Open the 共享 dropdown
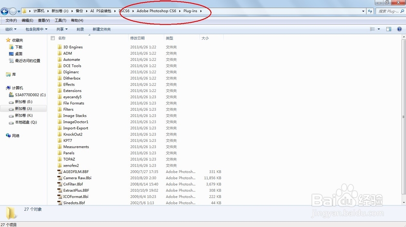The image size is (406, 227). tap(62, 29)
